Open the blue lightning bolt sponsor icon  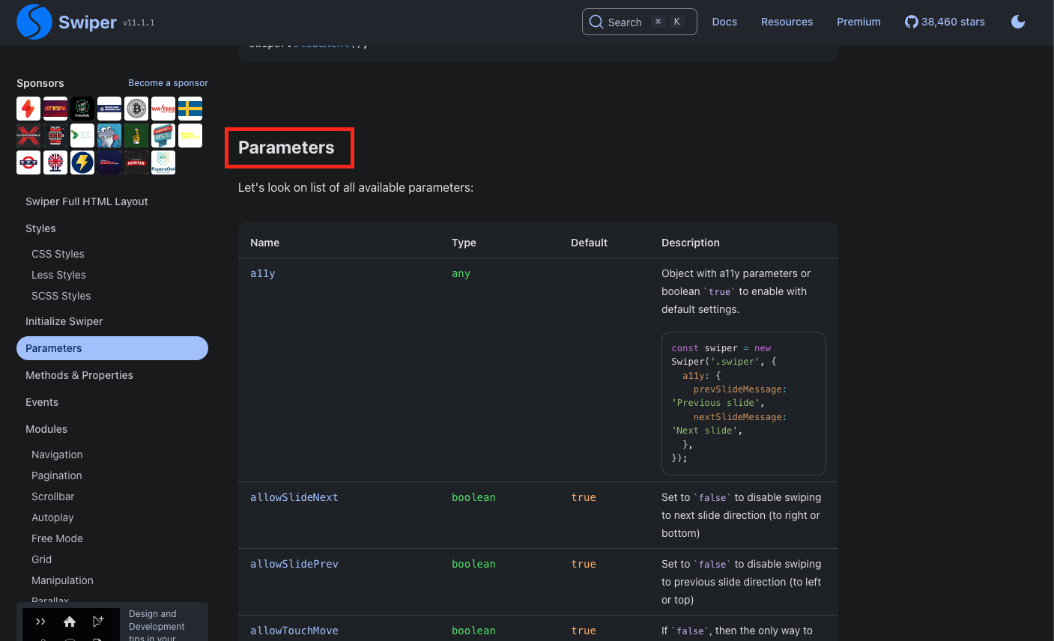(x=82, y=162)
